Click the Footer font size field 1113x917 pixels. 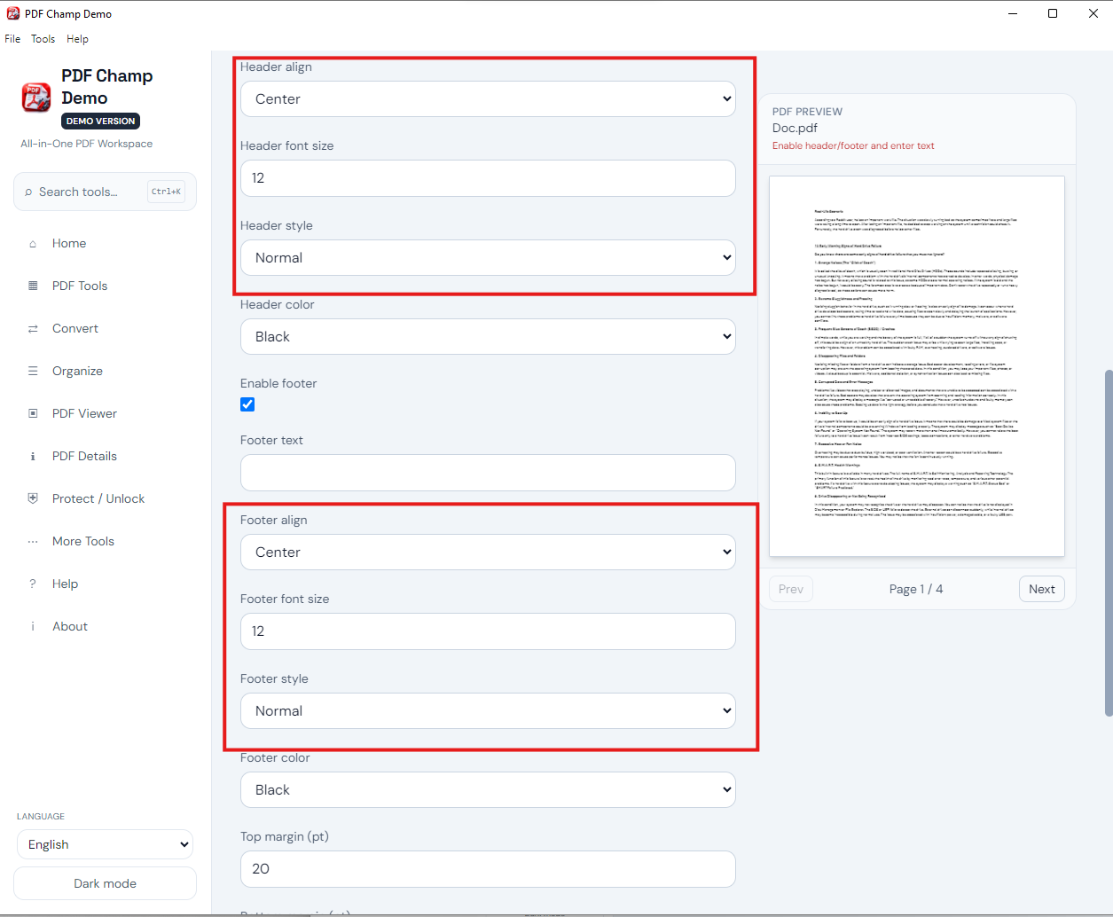click(488, 631)
